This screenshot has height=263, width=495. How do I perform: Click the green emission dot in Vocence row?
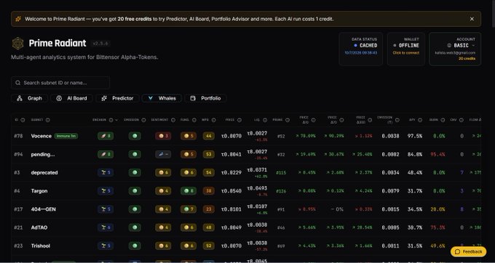(x=135, y=136)
